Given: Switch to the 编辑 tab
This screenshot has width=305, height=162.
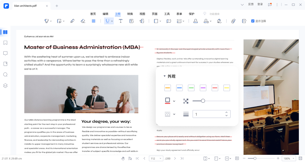Looking at the screenshot, I should [106, 14].
